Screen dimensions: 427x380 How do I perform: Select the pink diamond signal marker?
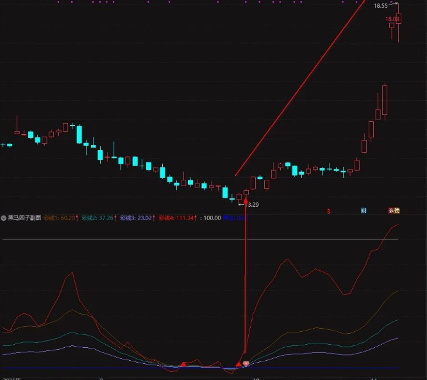coord(246,363)
